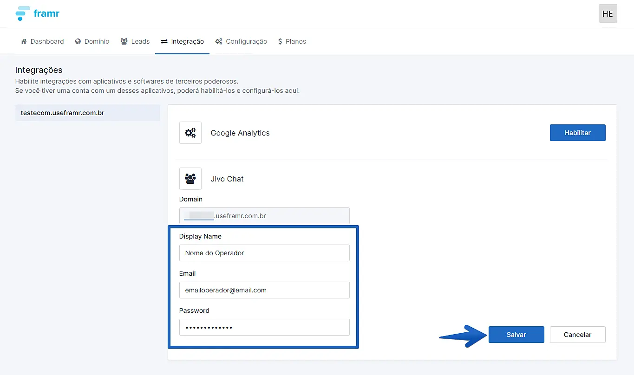Viewport: 634px width, 375px height.
Task: Click the Salvar button
Action: pos(516,335)
